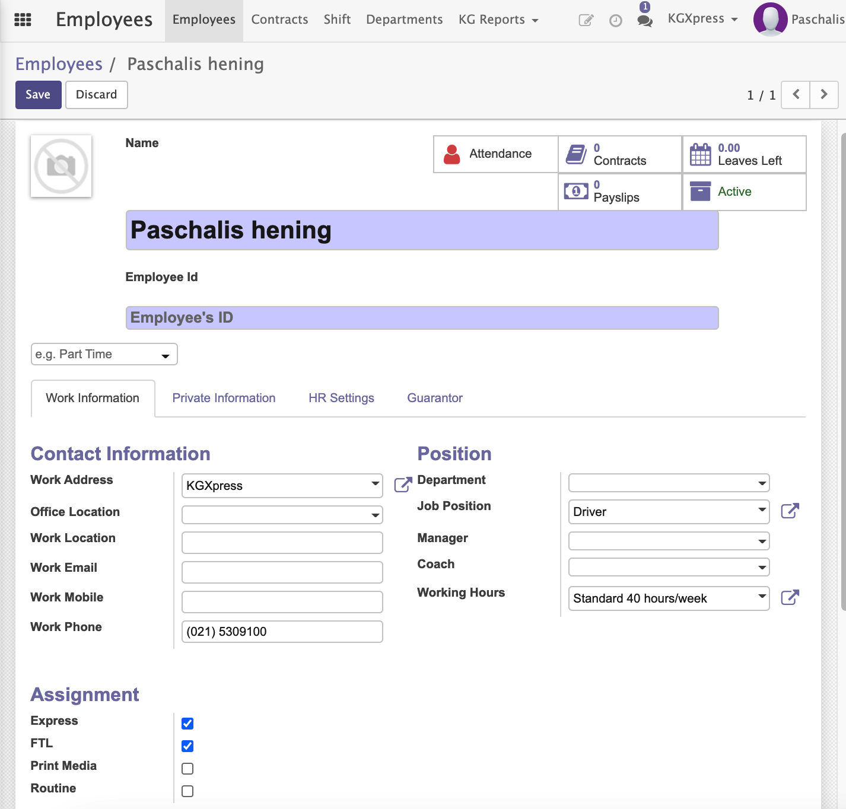This screenshot has height=809, width=846.
Task: Toggle the FTL checkbox
Action: click(x=187, y=746)
